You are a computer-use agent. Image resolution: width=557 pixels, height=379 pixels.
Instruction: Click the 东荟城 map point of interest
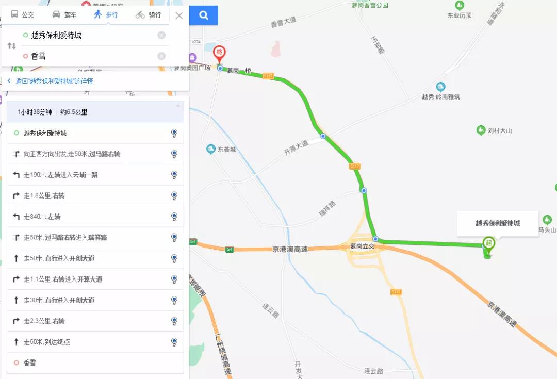click(x=221, y=149)
